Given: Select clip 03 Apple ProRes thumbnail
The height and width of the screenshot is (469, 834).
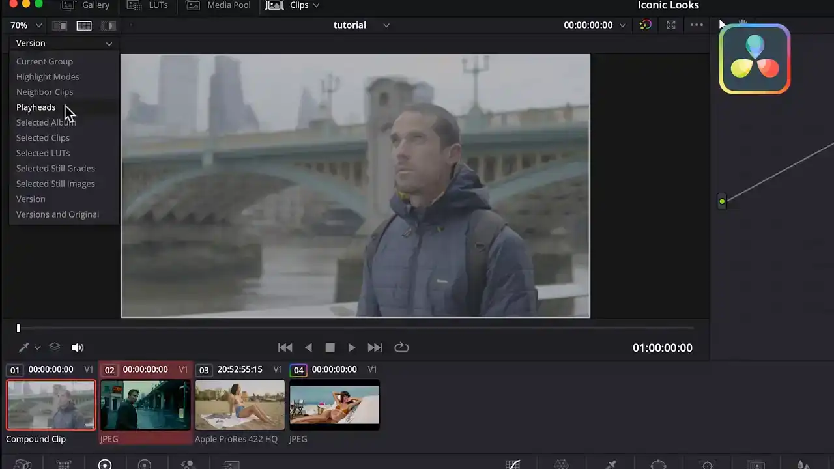Looking at the screenshot, I should pos(240,405).
